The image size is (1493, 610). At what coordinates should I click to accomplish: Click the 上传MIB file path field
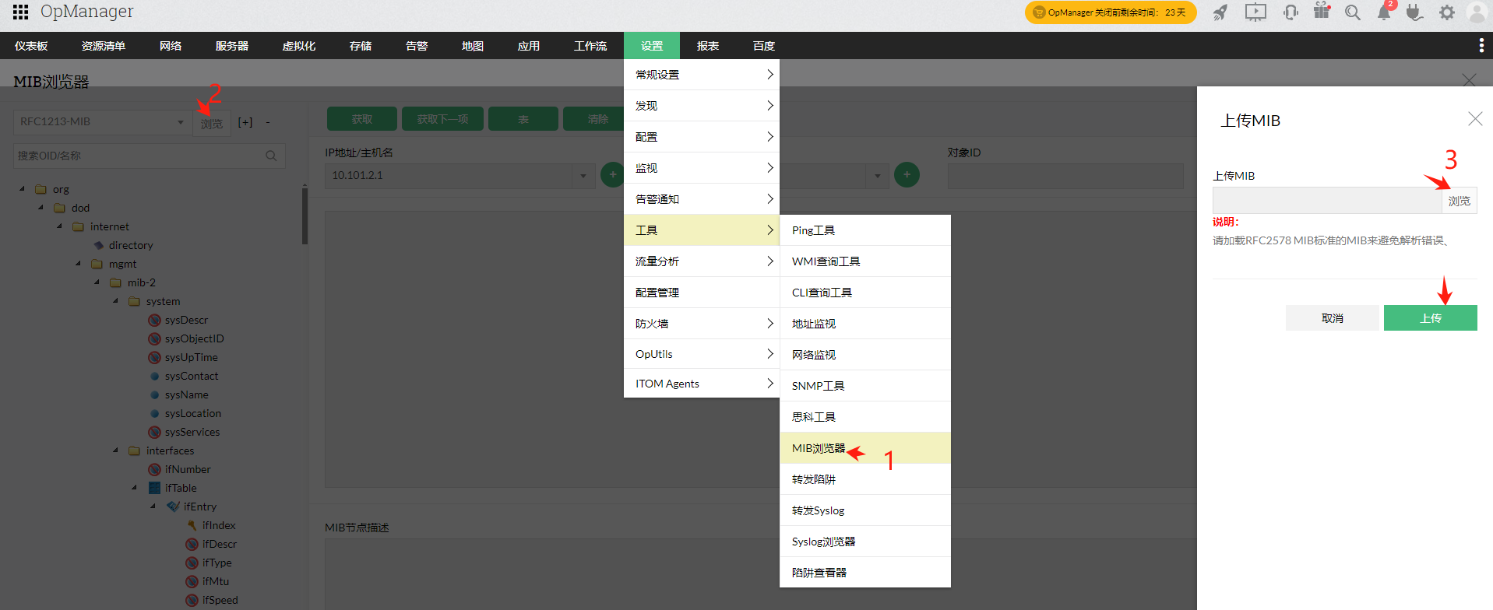(x=1327, y=201)
